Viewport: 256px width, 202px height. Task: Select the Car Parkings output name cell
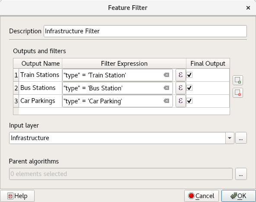click(x=40, y=101)
